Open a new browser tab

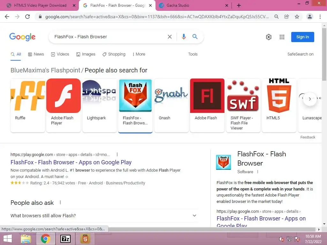[x=239, y=5]
